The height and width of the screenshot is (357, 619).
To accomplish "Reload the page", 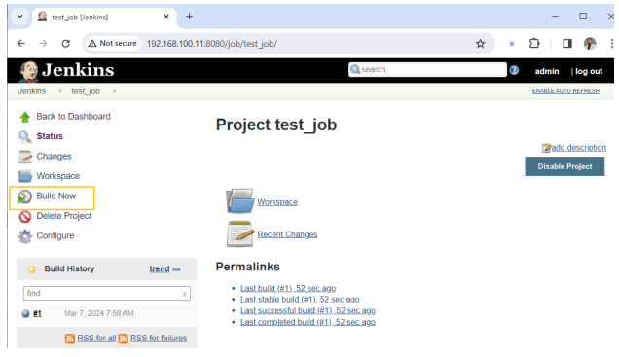I will click(65, 44).
